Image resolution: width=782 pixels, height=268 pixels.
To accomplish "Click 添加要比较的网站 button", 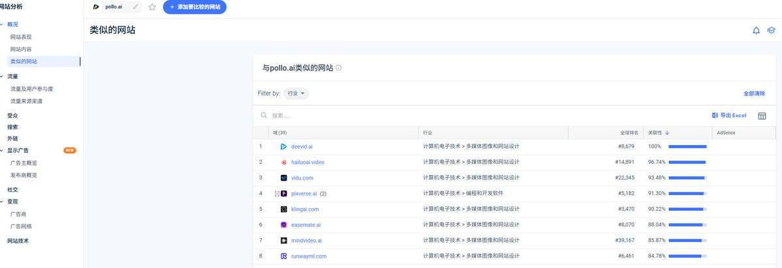I will coord(194,7).
